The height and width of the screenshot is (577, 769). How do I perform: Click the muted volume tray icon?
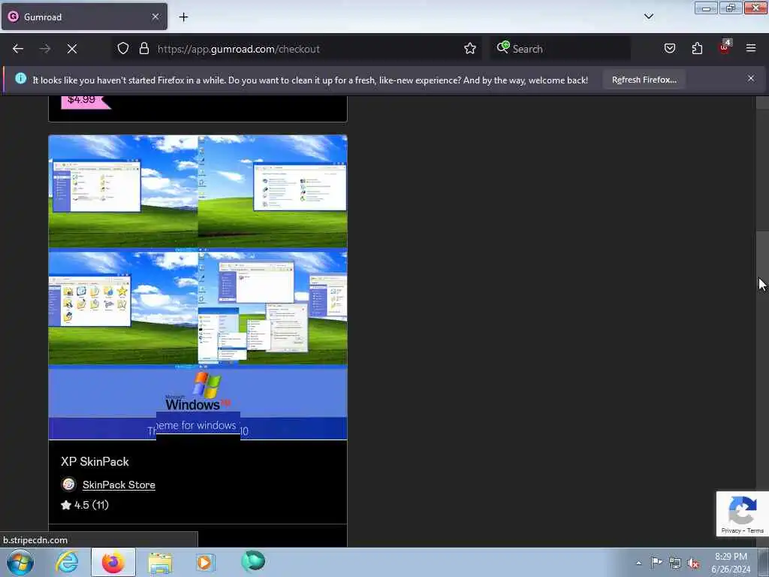[693, 563]
